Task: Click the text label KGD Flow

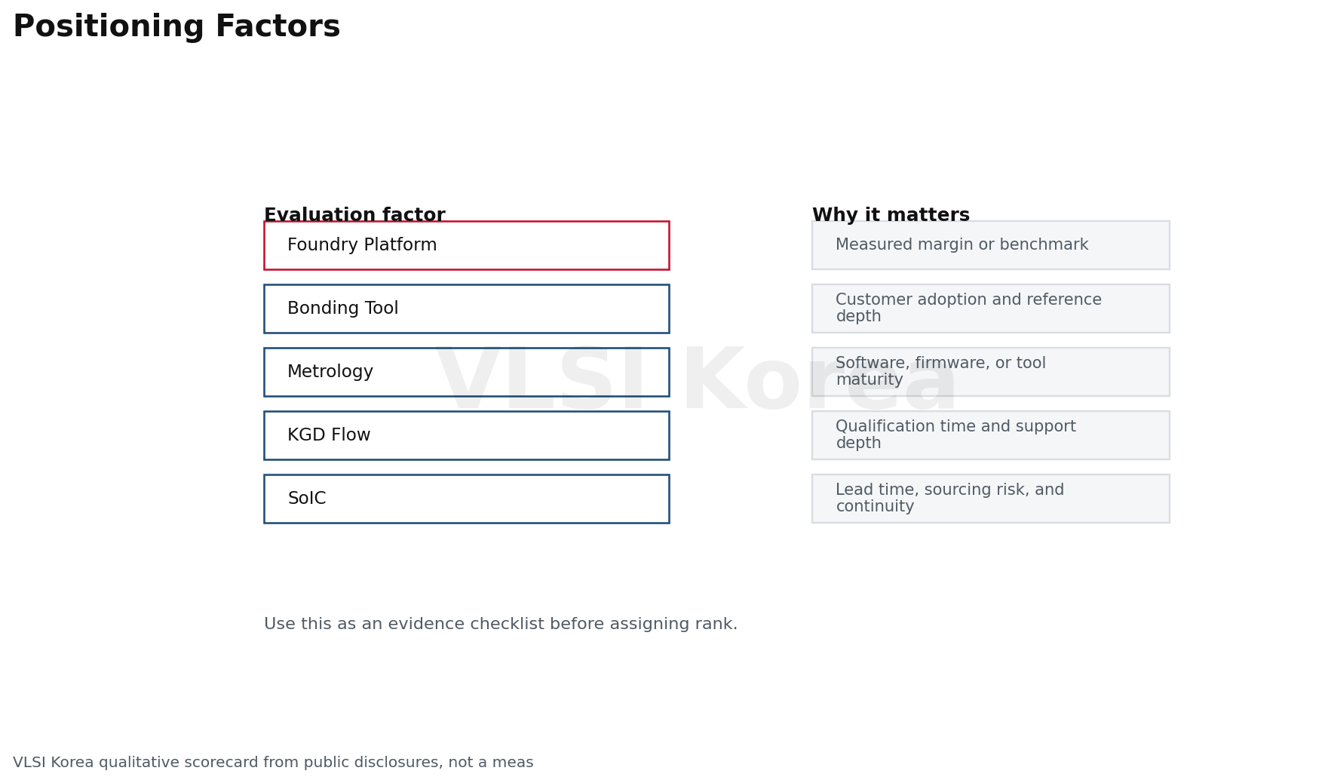Action: pos(329,435)
